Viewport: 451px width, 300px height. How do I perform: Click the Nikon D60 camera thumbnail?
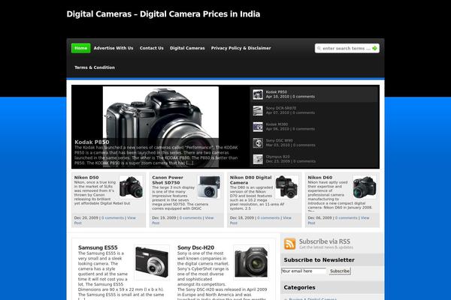365,187
